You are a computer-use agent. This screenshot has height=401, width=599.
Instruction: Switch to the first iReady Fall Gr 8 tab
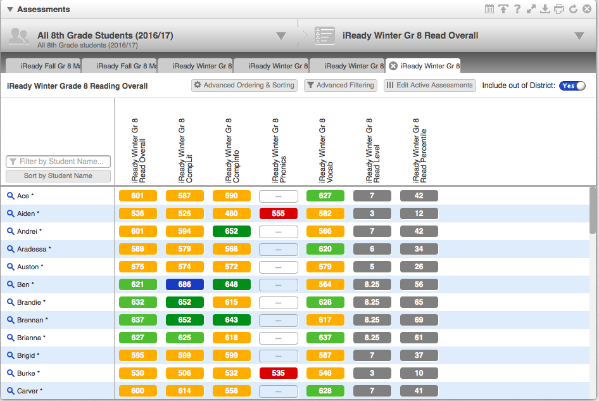[44, 66]
